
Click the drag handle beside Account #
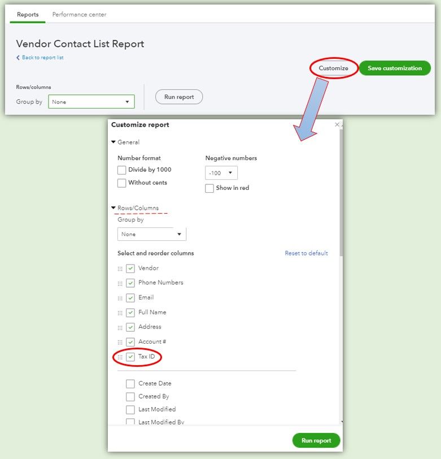[x=120, y=342]
